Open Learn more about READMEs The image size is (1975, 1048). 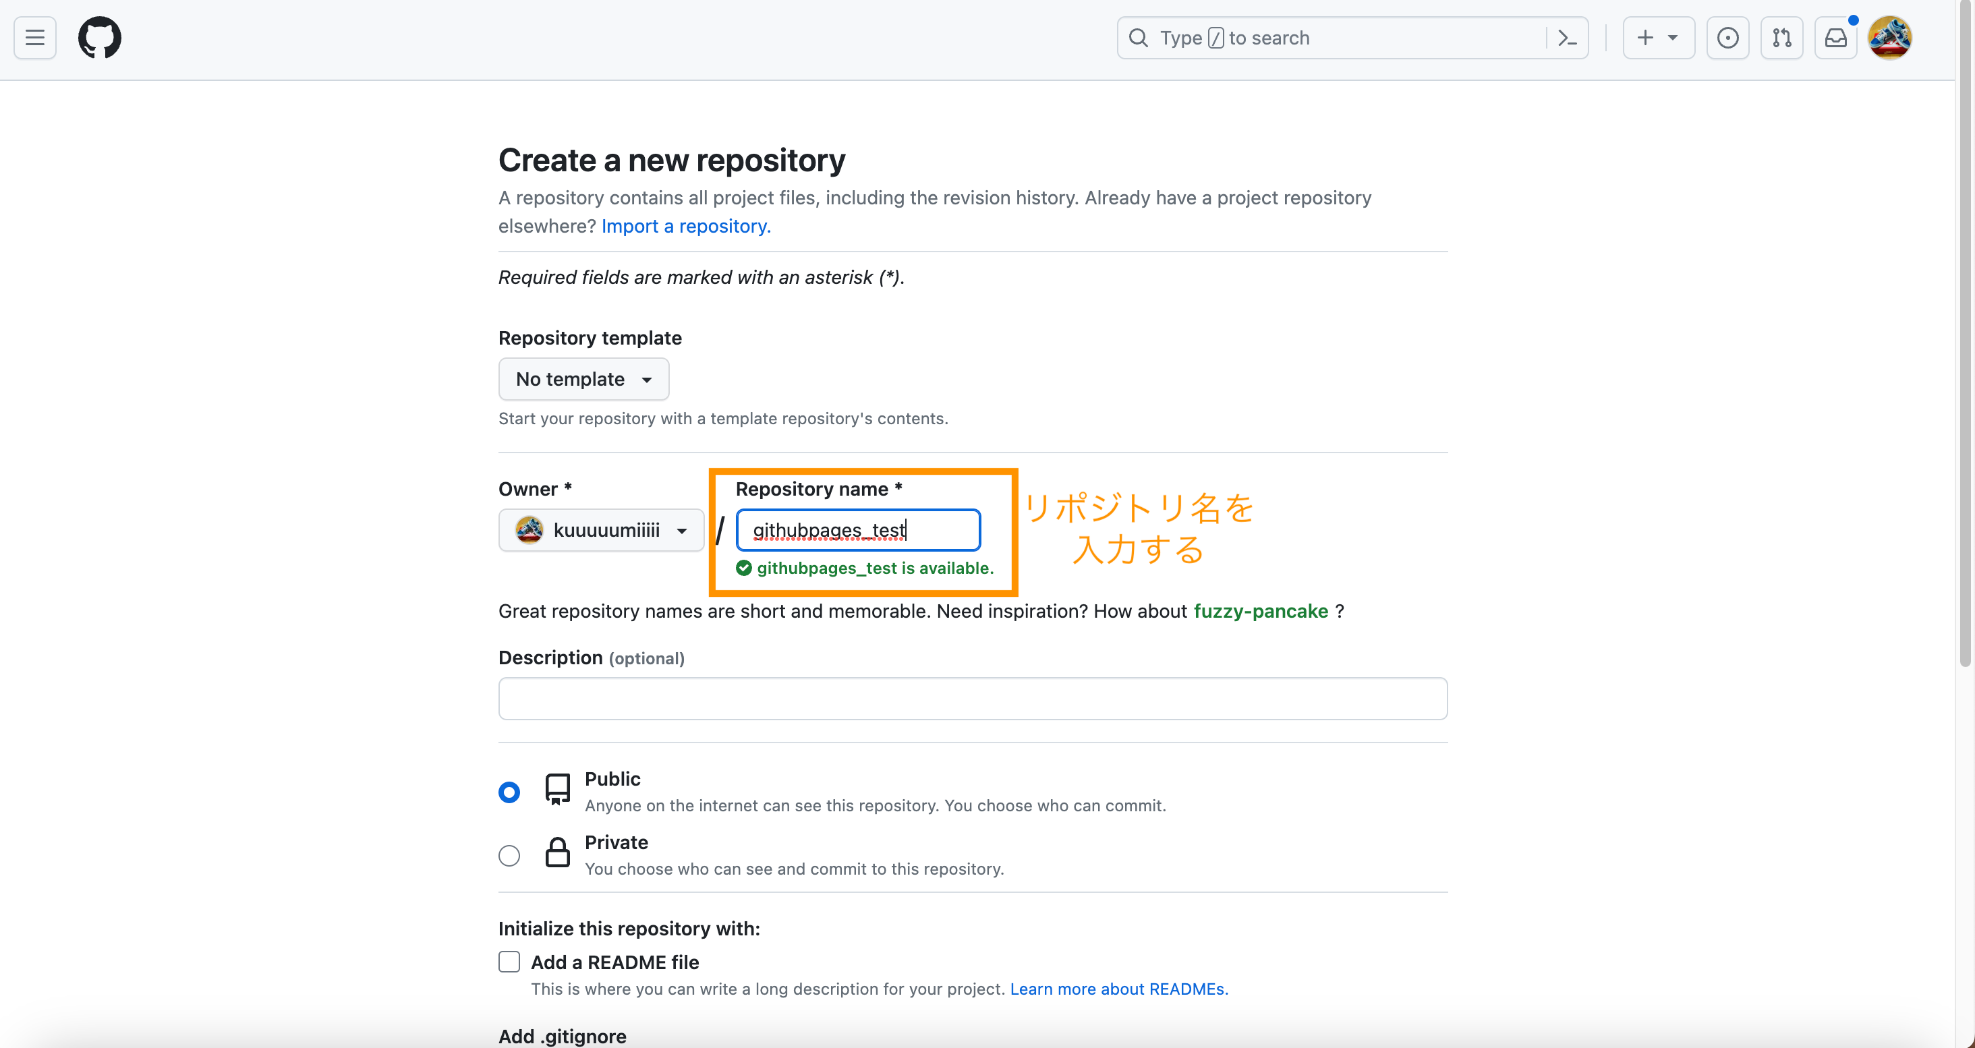pyautogui.click(x=1118, y=989)
